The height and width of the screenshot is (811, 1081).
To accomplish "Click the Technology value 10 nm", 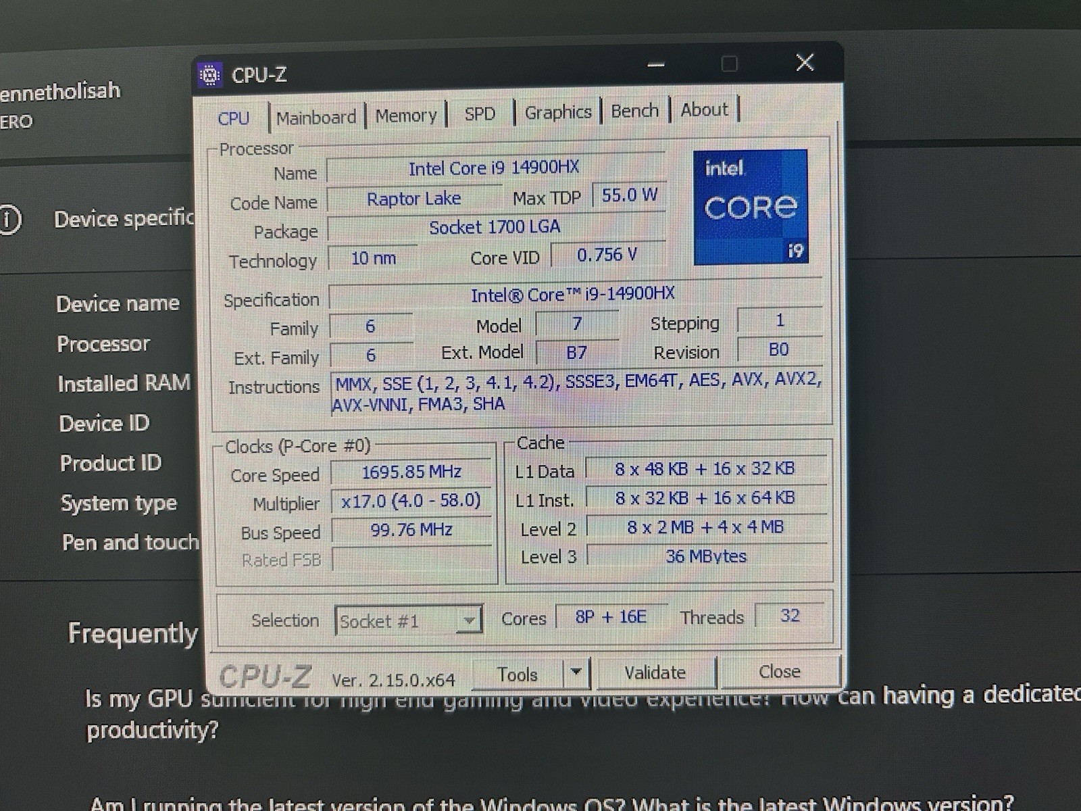I will click(373, 258).
